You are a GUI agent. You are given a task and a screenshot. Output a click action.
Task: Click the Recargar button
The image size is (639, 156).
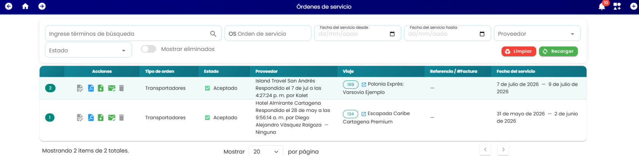558,51
